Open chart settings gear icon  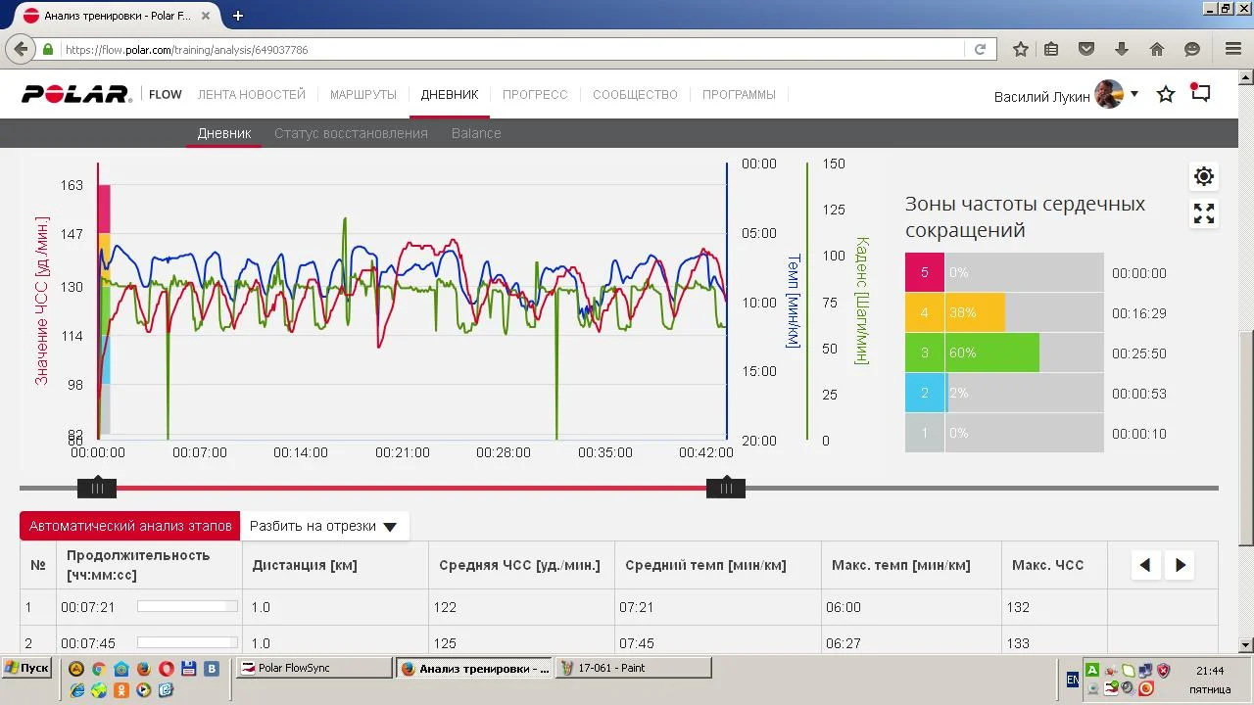pyautogui.click(x=1204, y=176)
